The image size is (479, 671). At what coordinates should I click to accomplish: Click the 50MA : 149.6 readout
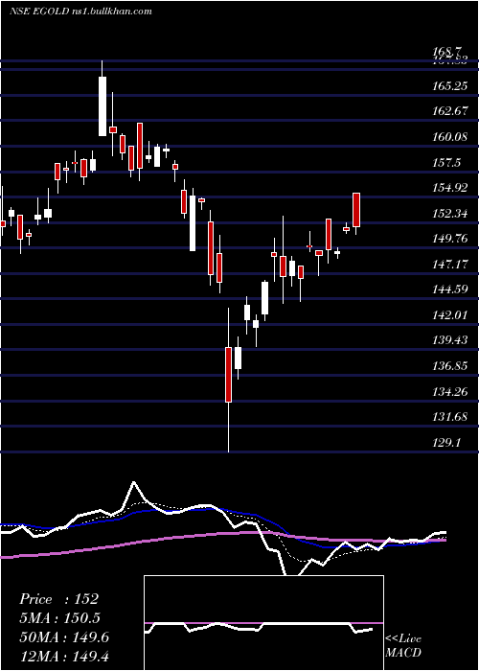[x=64, y=637]
